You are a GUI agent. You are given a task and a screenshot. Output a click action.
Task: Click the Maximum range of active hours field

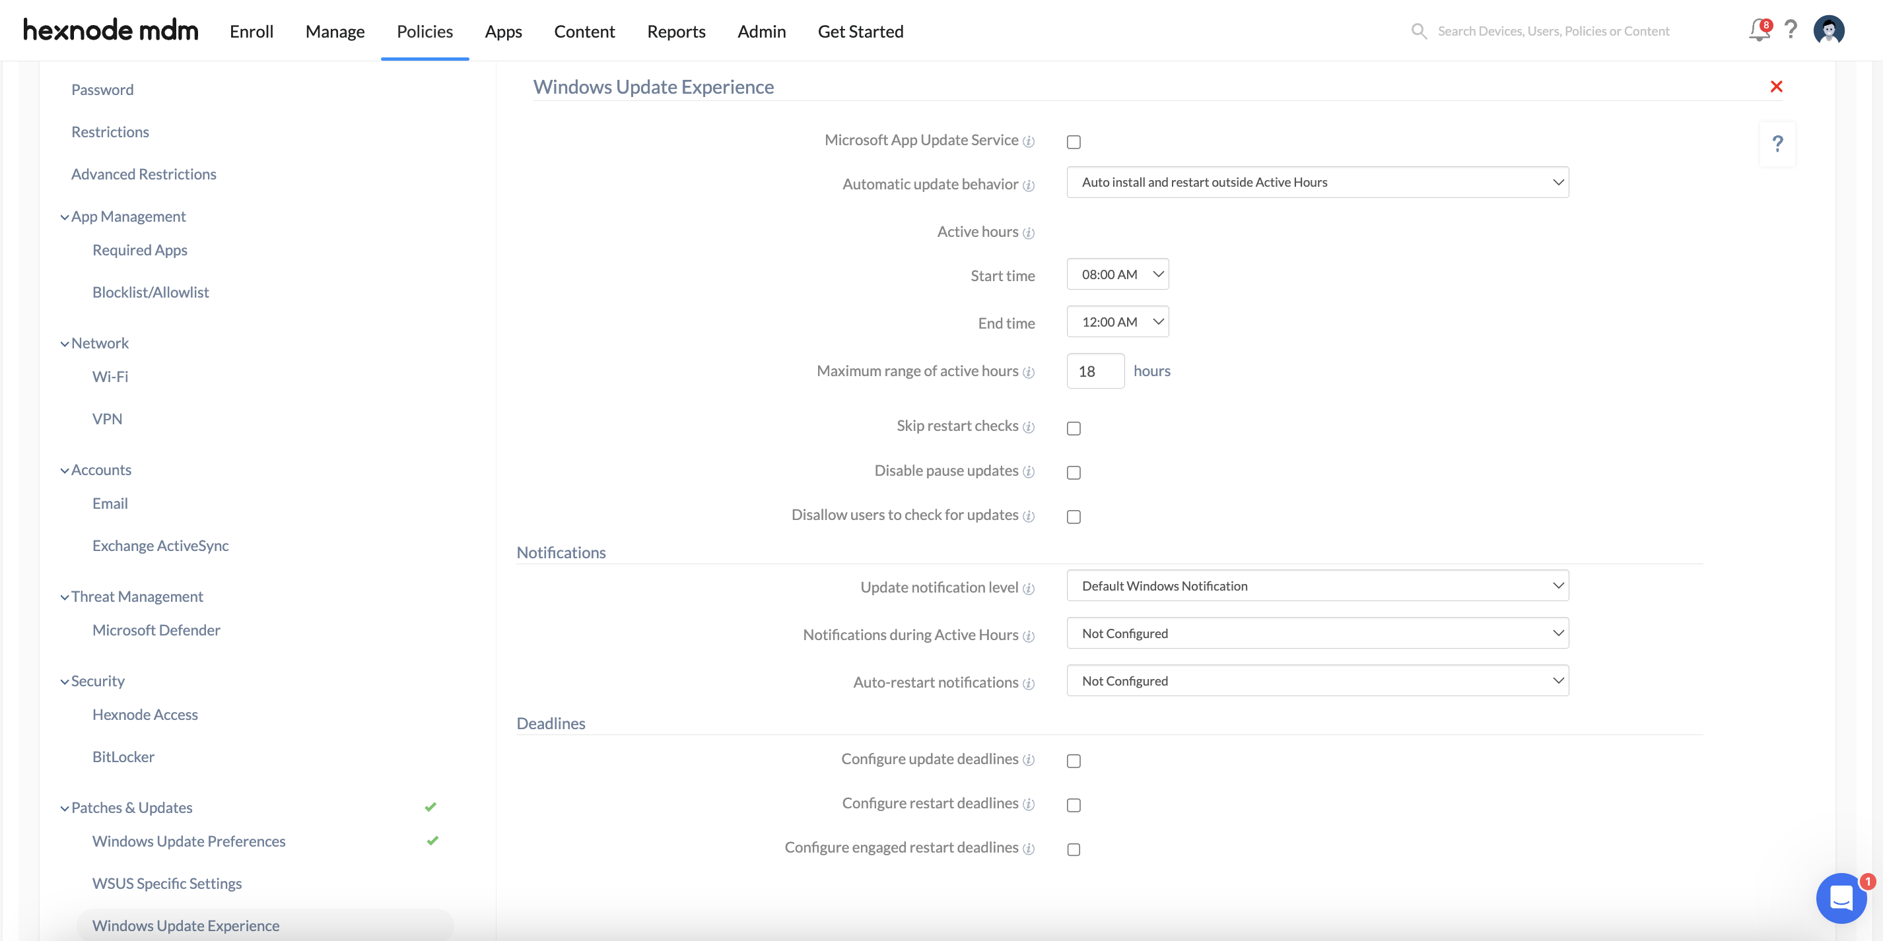pyautogui.click(x=1095, y=371)
